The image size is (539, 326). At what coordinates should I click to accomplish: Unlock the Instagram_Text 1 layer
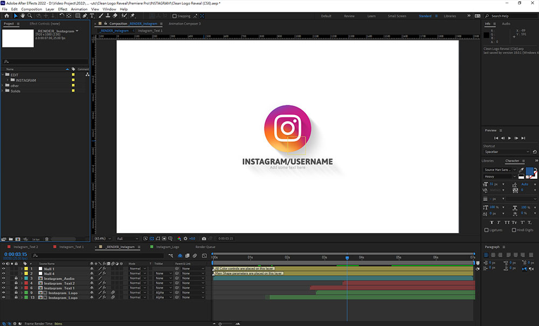(x=16, y=288)
